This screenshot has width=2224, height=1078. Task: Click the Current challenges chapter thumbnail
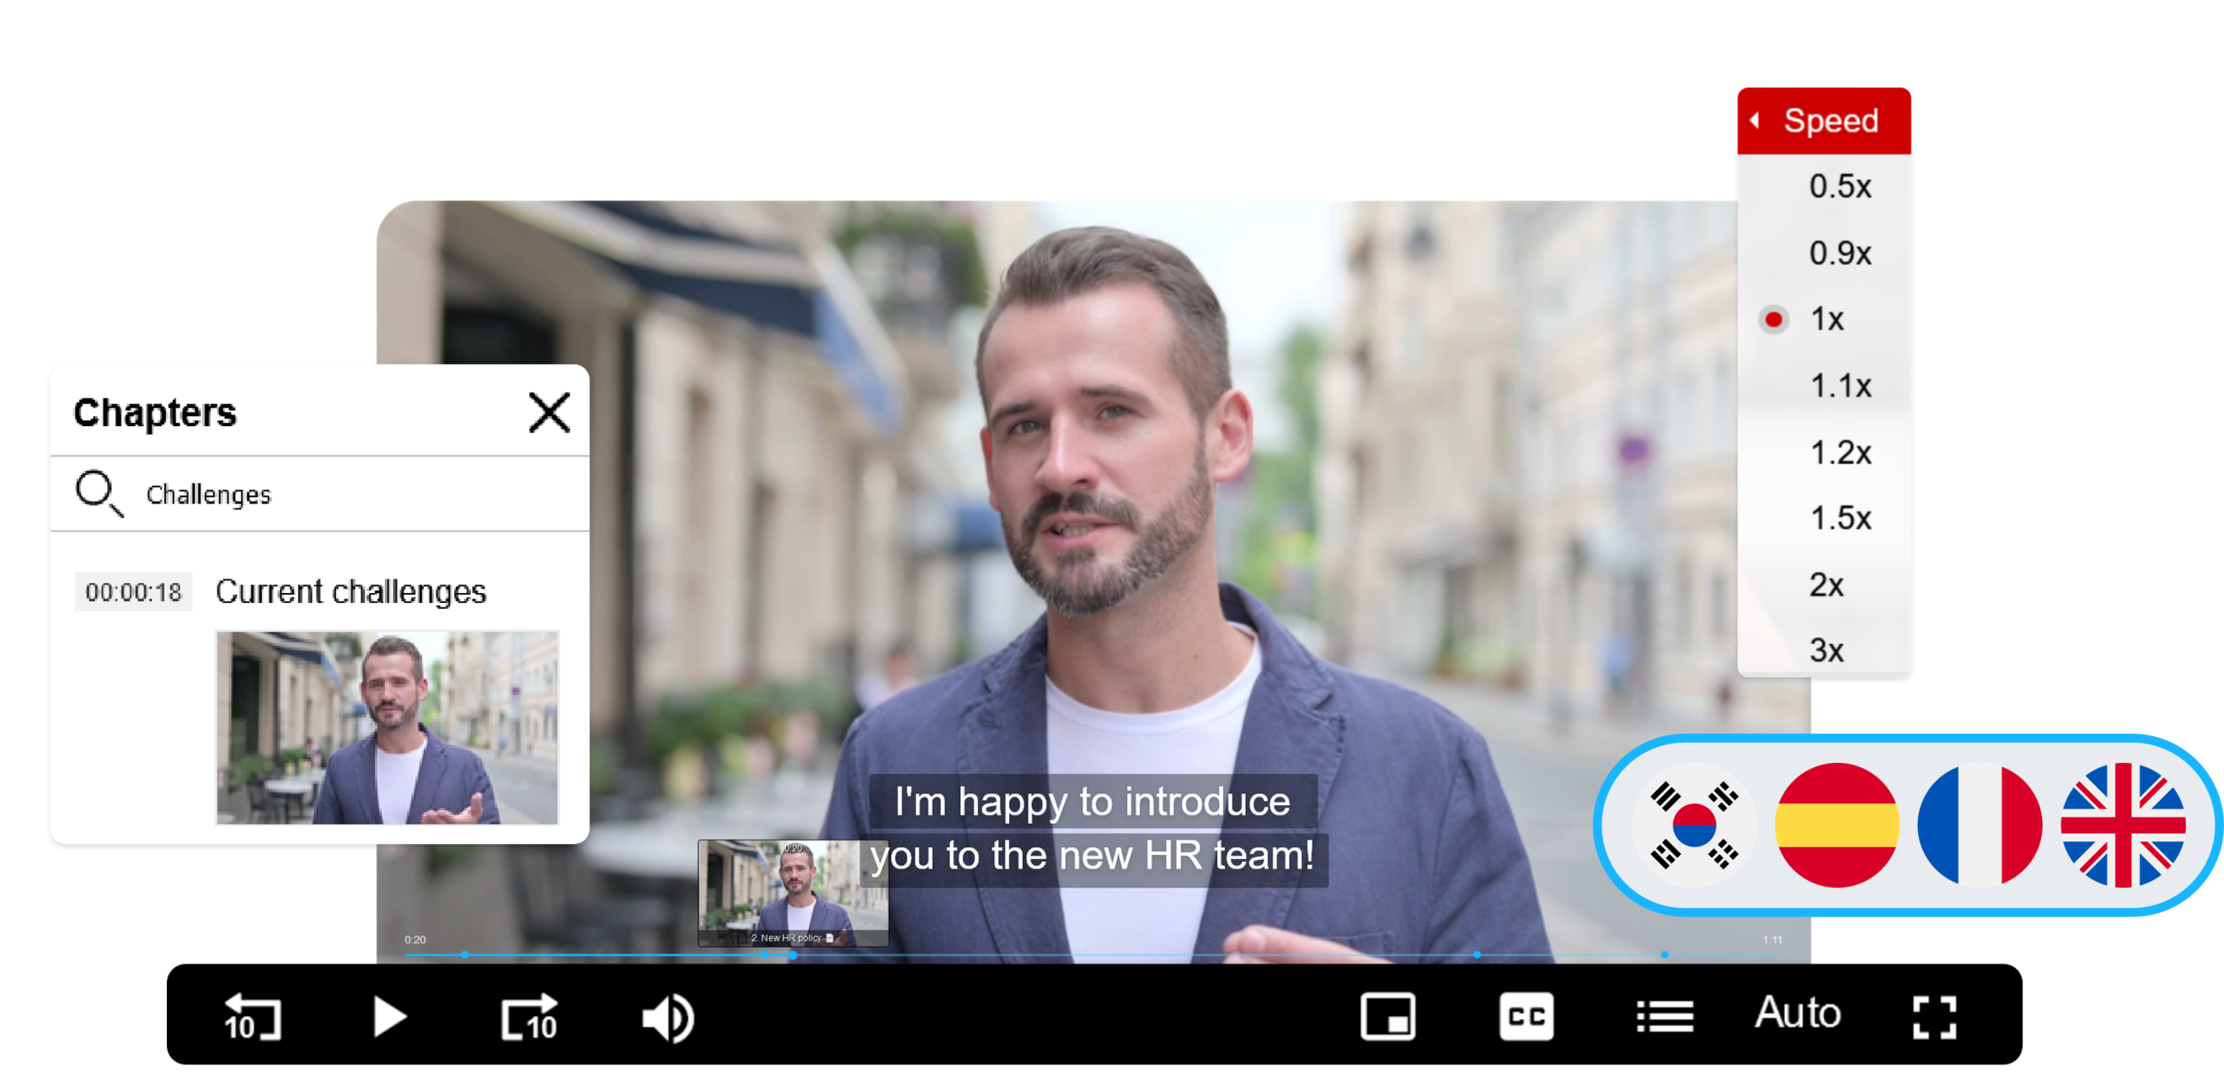(387, 727)
